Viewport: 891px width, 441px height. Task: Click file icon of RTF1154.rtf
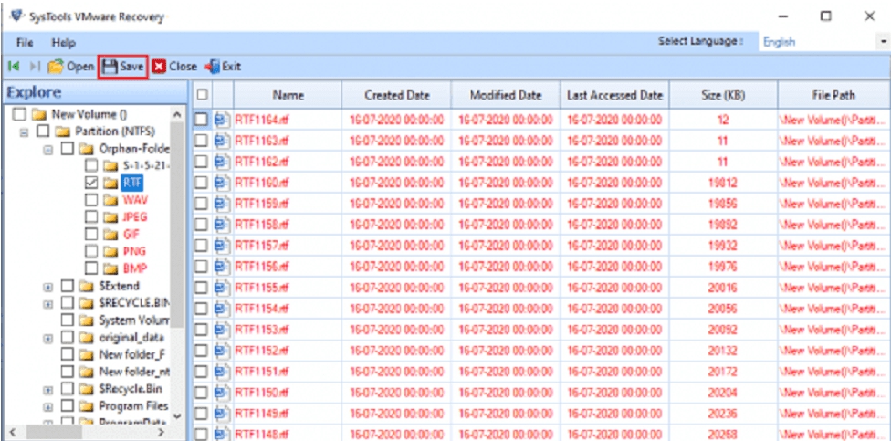[222, 310]
